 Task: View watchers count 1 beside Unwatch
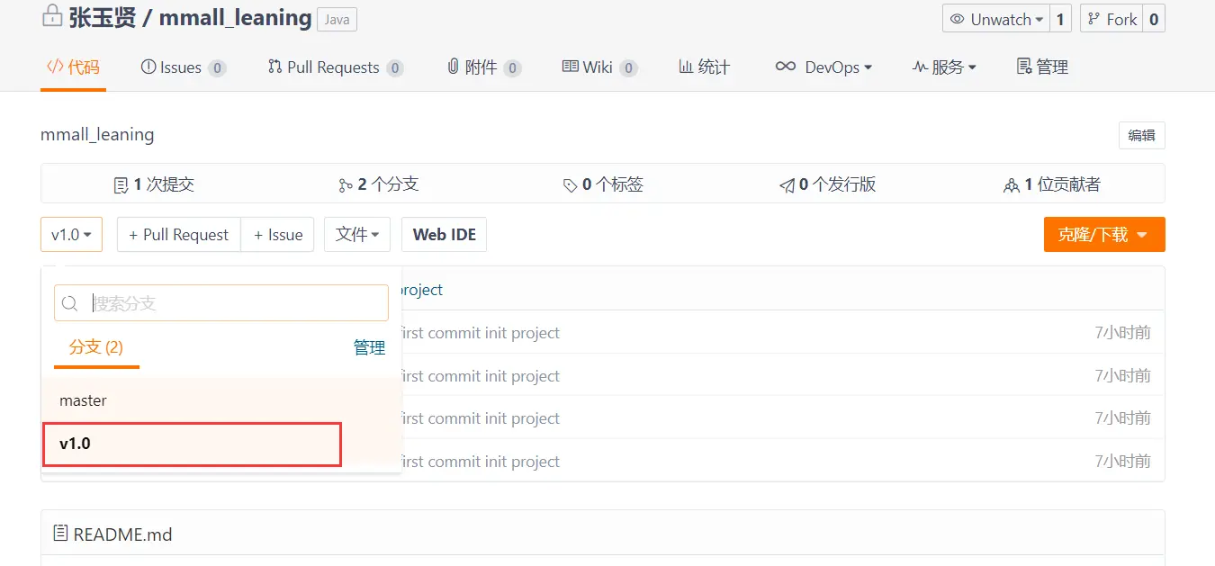(1060, 19)
